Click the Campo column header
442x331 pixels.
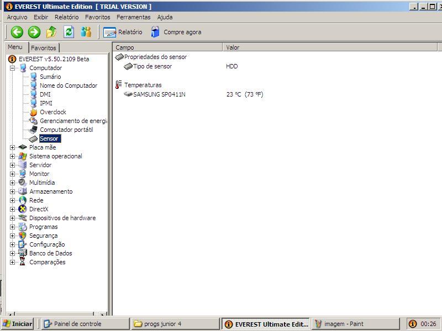(x=168, y=47)
